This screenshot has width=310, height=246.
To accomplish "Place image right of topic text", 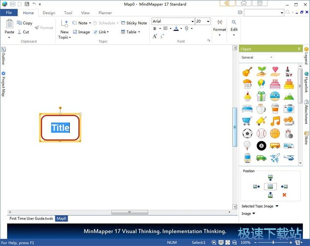I will click(284, 187).
